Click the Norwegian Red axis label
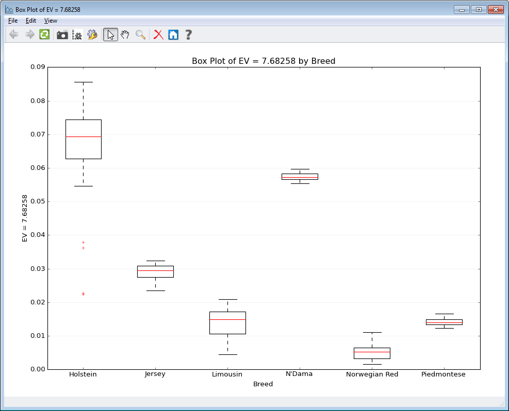Image resolution: width=509 pixels, height=411 pixels. coord(372,374)
